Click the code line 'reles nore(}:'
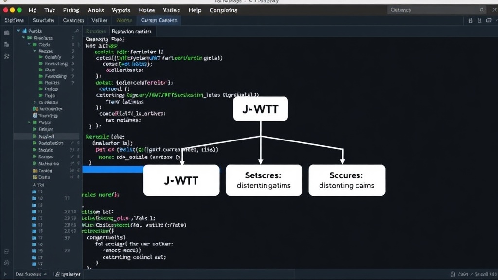This screenshot has width=498, height=280. coord(101,194)
